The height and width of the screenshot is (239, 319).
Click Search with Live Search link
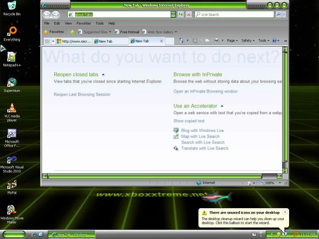coord(203,142)
